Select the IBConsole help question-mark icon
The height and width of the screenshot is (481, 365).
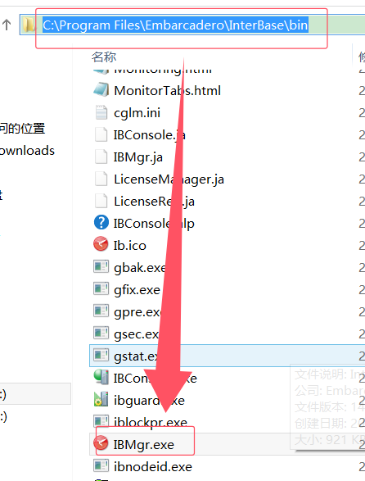101,222
